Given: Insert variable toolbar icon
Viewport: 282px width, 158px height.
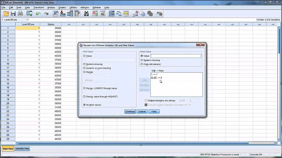Looking at the screenshot, I should pos(102,14).
